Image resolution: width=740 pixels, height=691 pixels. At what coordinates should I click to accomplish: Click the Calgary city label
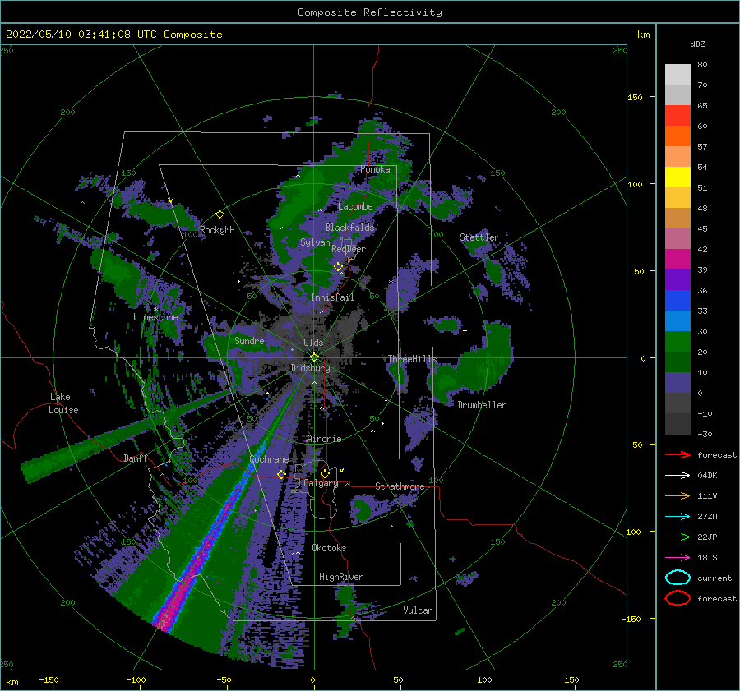[321, 483]
